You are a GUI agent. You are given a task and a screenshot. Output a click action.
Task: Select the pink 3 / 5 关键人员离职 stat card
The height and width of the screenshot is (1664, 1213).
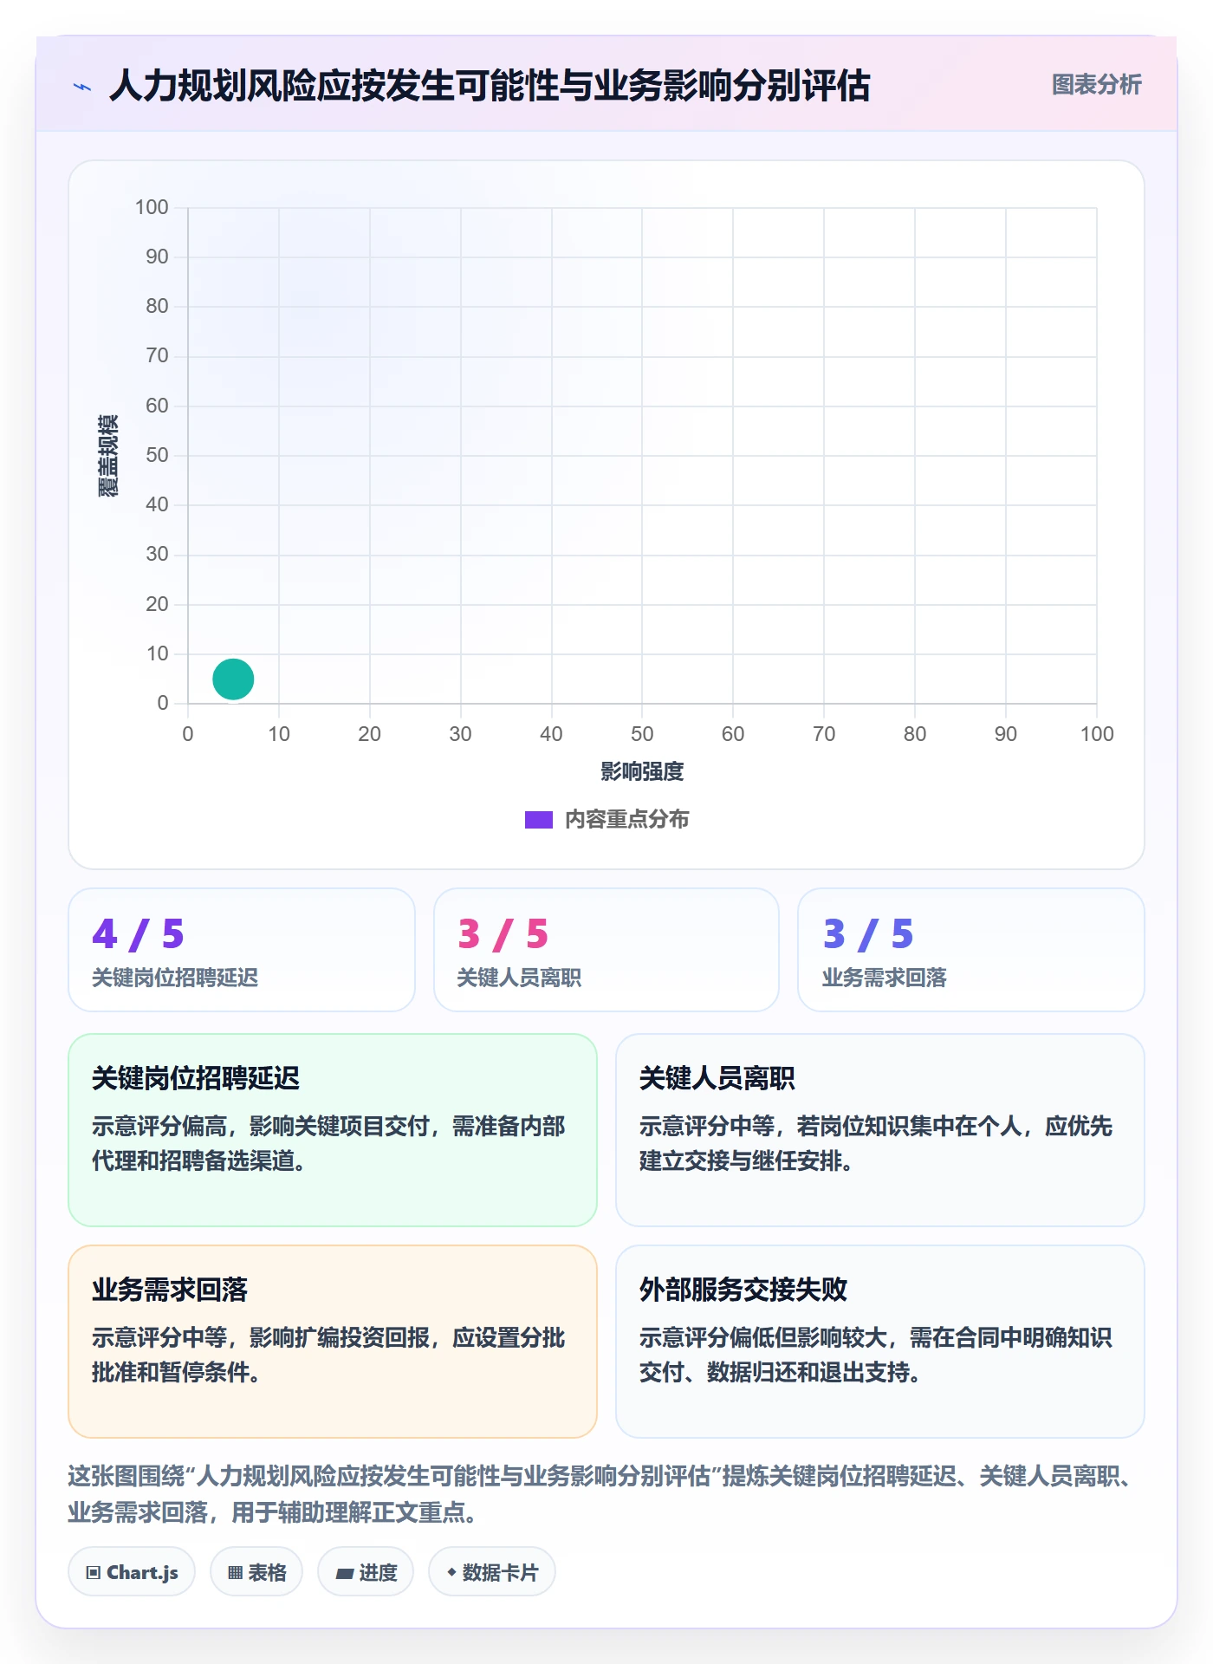[x=606, y=950]
